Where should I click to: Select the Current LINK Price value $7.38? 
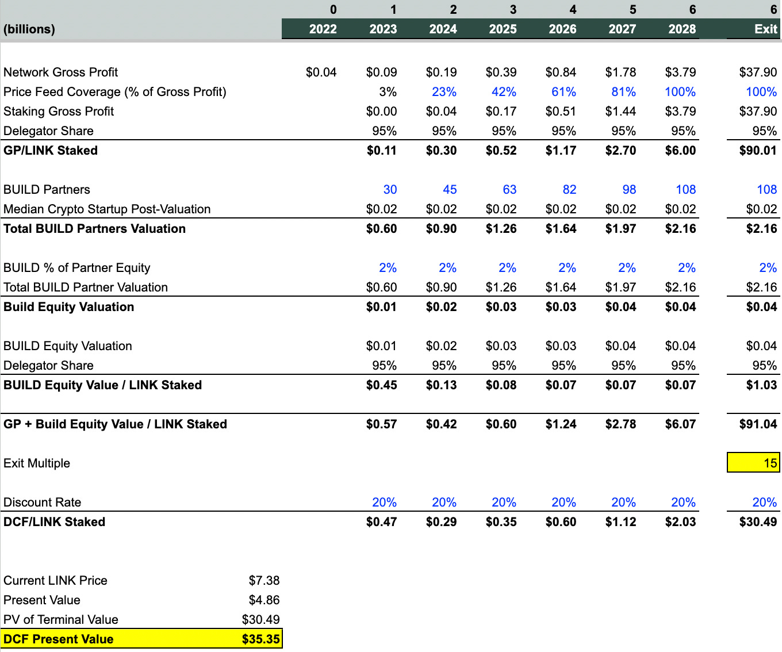point(264,580)
